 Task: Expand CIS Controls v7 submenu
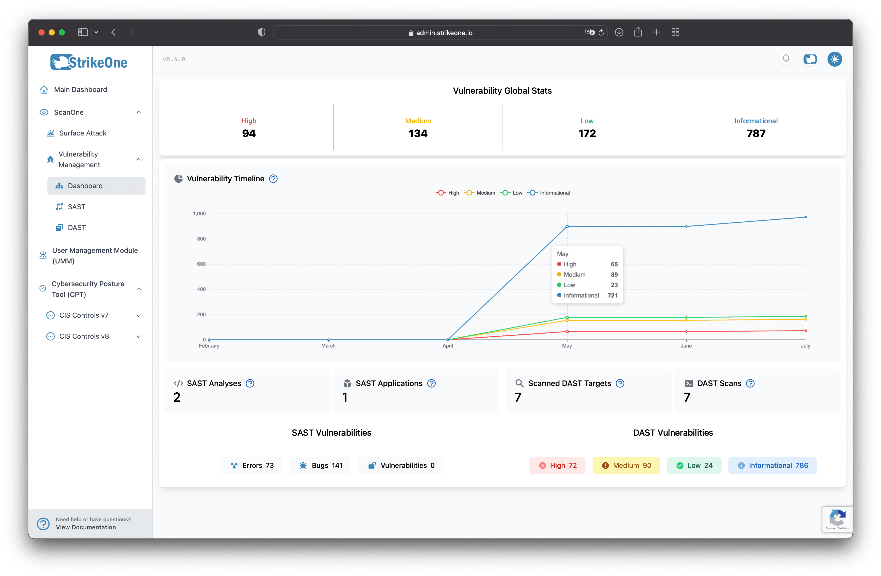point(139,316)
